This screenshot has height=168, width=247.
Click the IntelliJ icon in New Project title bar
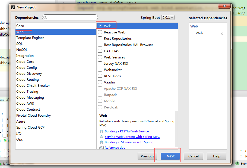[x=13, y=7]
